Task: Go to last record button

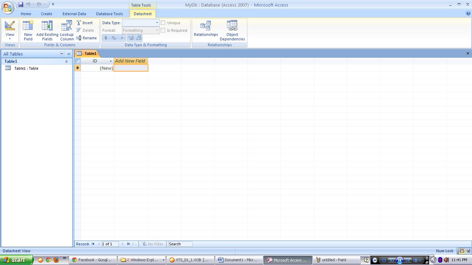Action: [129, 244]
